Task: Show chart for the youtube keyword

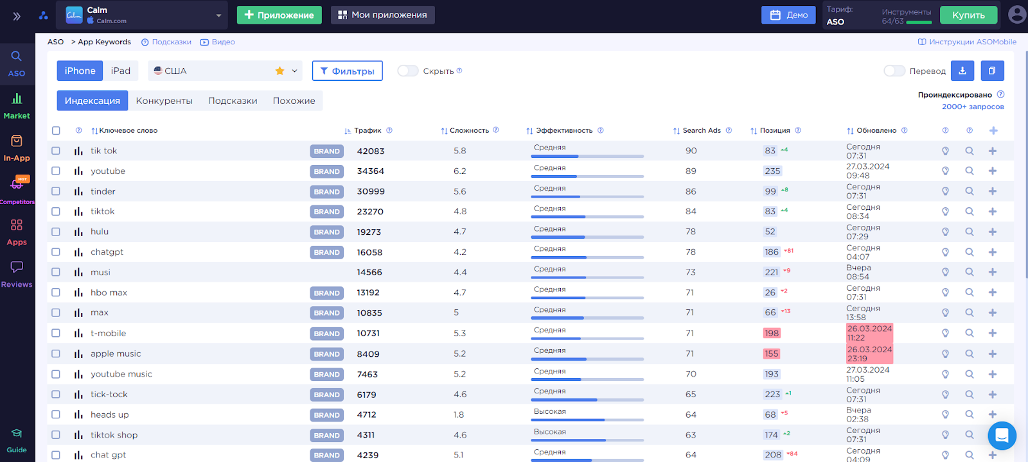Action: pyautogui.click(x=78, y=171)
